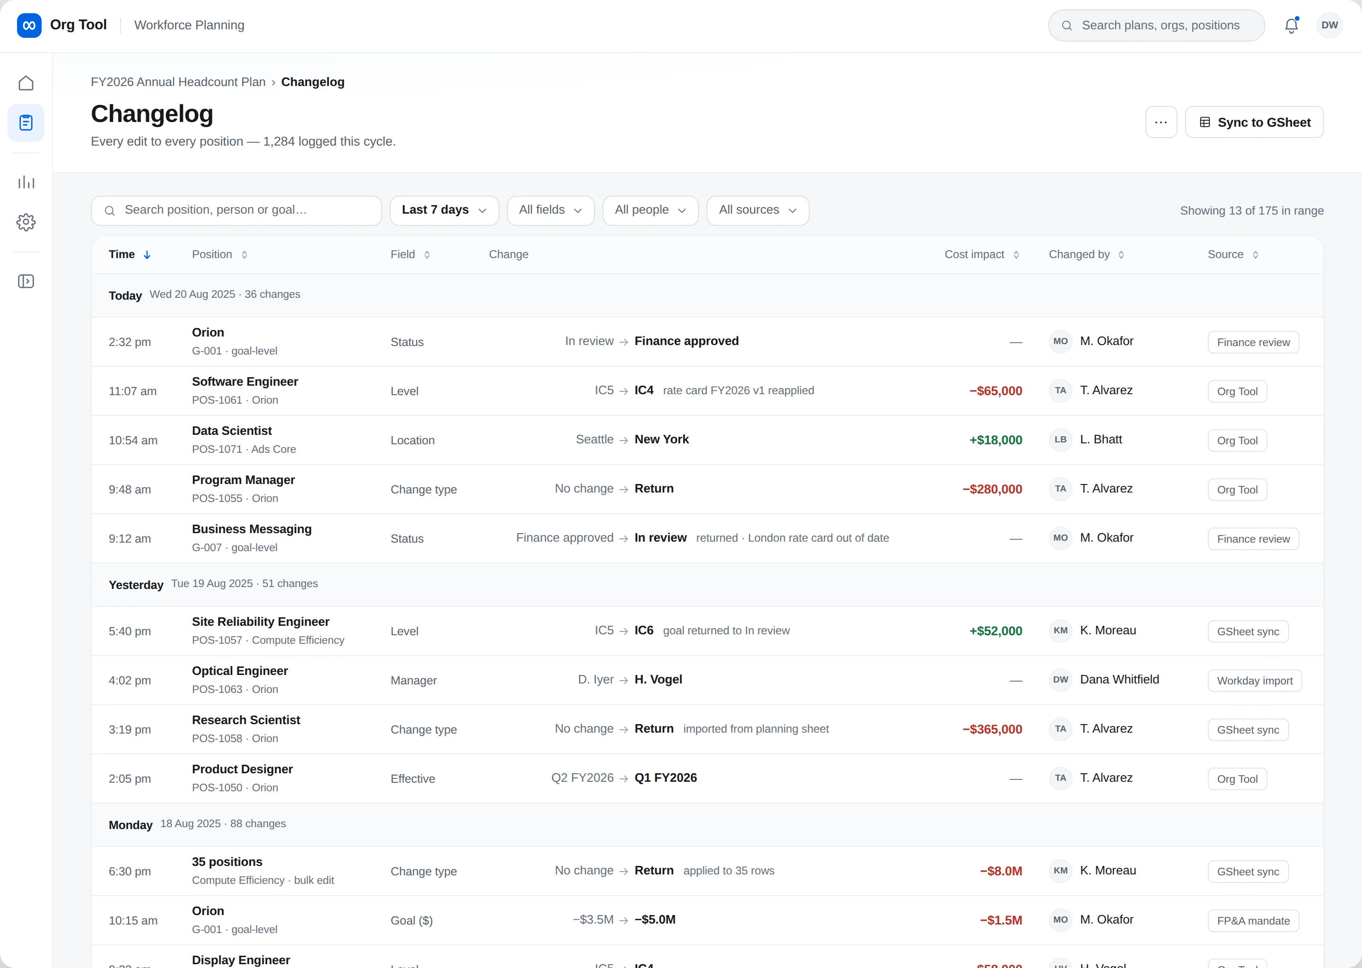
Task: Open the Home sidebar icon
Action: pos(26,83)
